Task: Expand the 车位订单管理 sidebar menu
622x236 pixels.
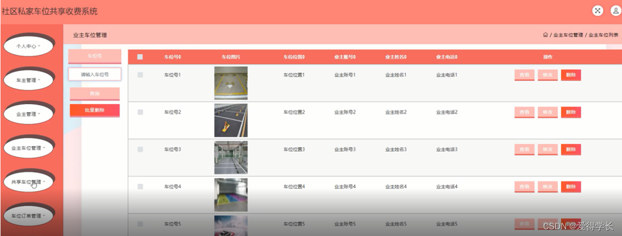Action: (28, 216)
